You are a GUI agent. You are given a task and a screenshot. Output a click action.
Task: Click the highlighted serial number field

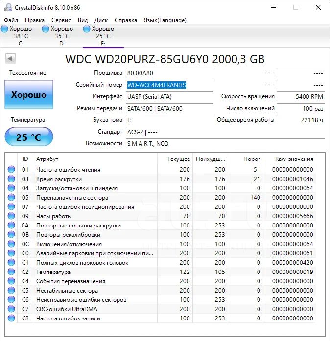click(169, 85)
